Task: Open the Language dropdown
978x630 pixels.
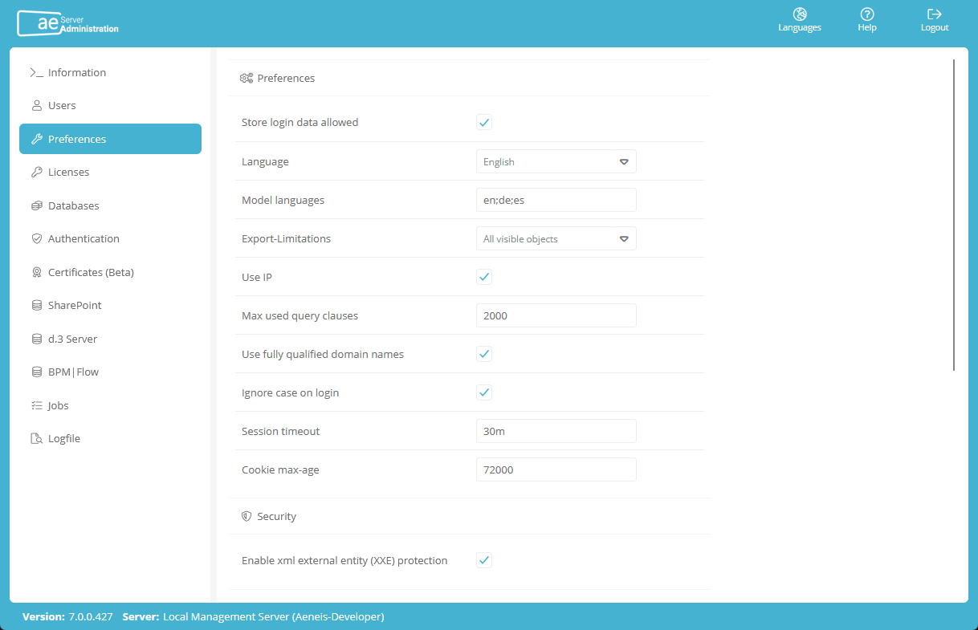Action: (556, 162)
